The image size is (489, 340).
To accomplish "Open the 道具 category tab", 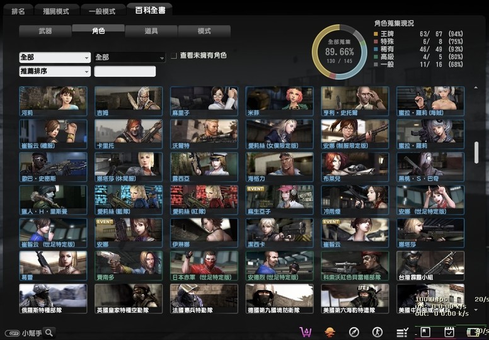I will pyautogui.click(x=151, y=31).
